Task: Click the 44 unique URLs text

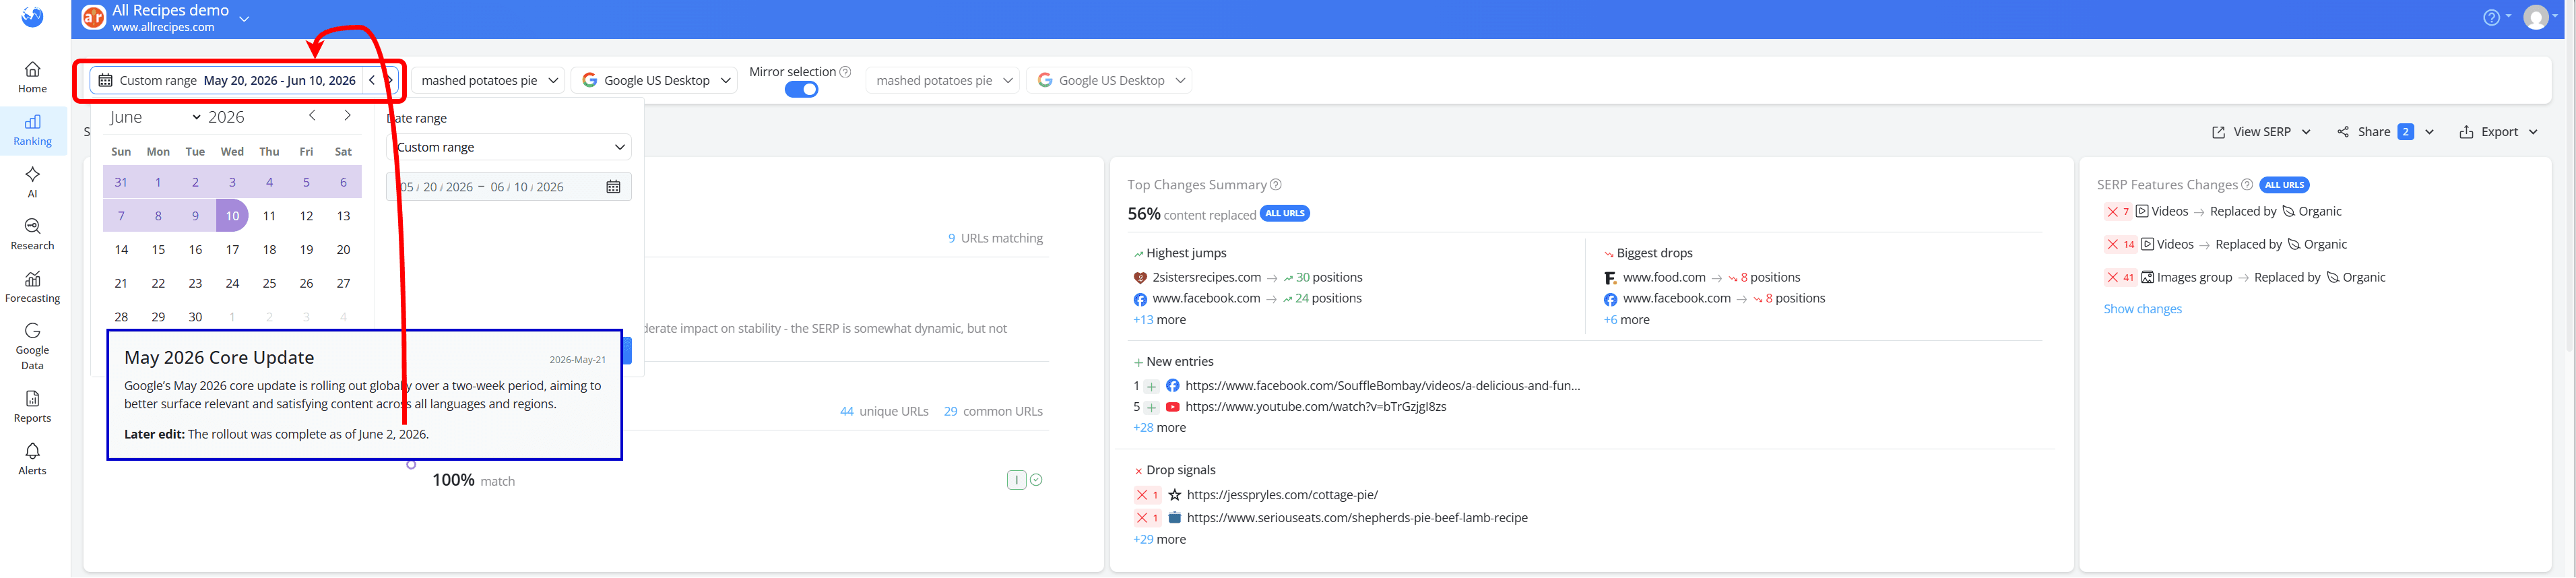Action: pyautogui.click(x=884, y=412)
